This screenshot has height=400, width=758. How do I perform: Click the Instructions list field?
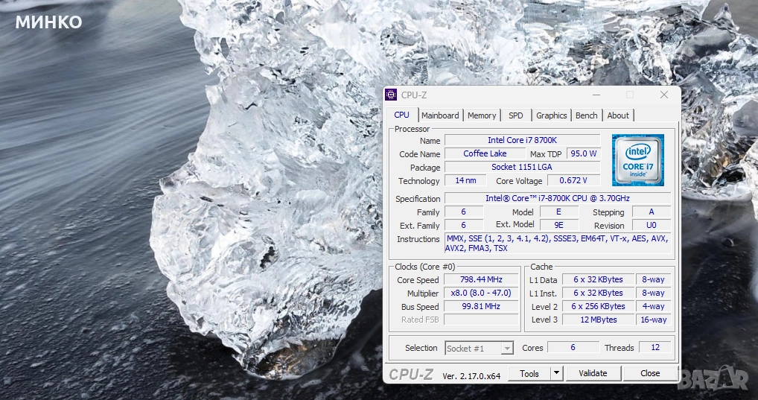click(x=557, y=243)
